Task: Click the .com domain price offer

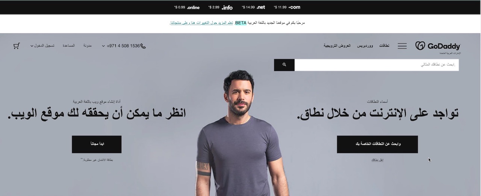Action: [287, 7]
